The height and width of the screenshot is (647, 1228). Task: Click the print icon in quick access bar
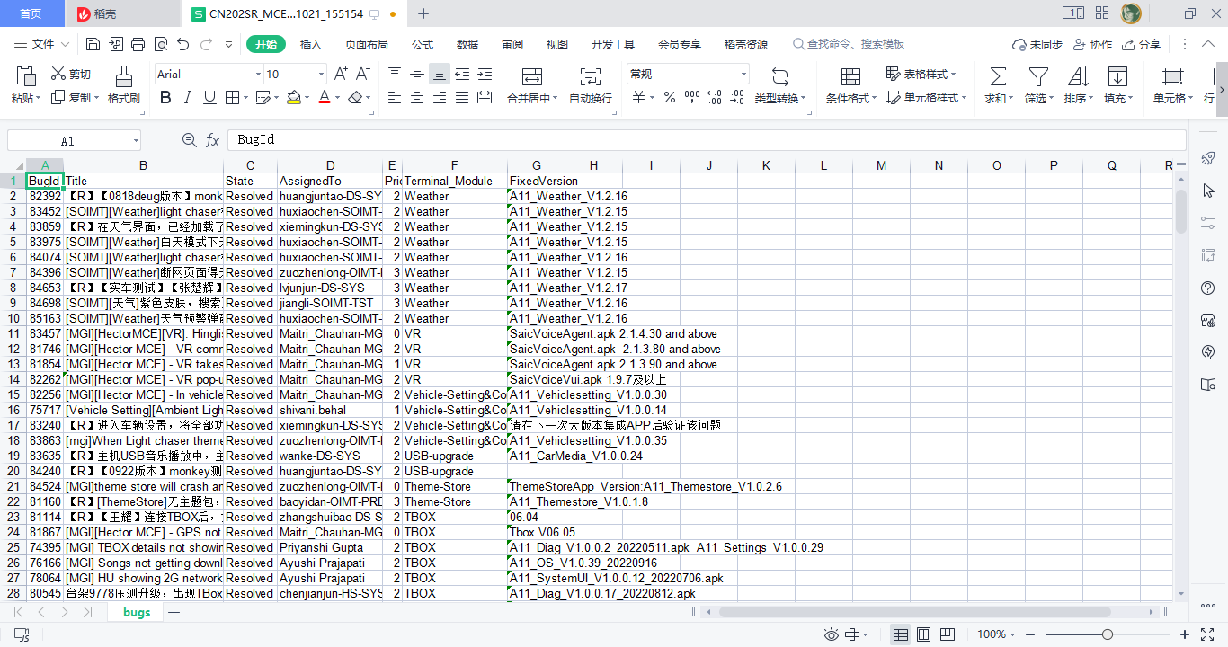[138, 44]
